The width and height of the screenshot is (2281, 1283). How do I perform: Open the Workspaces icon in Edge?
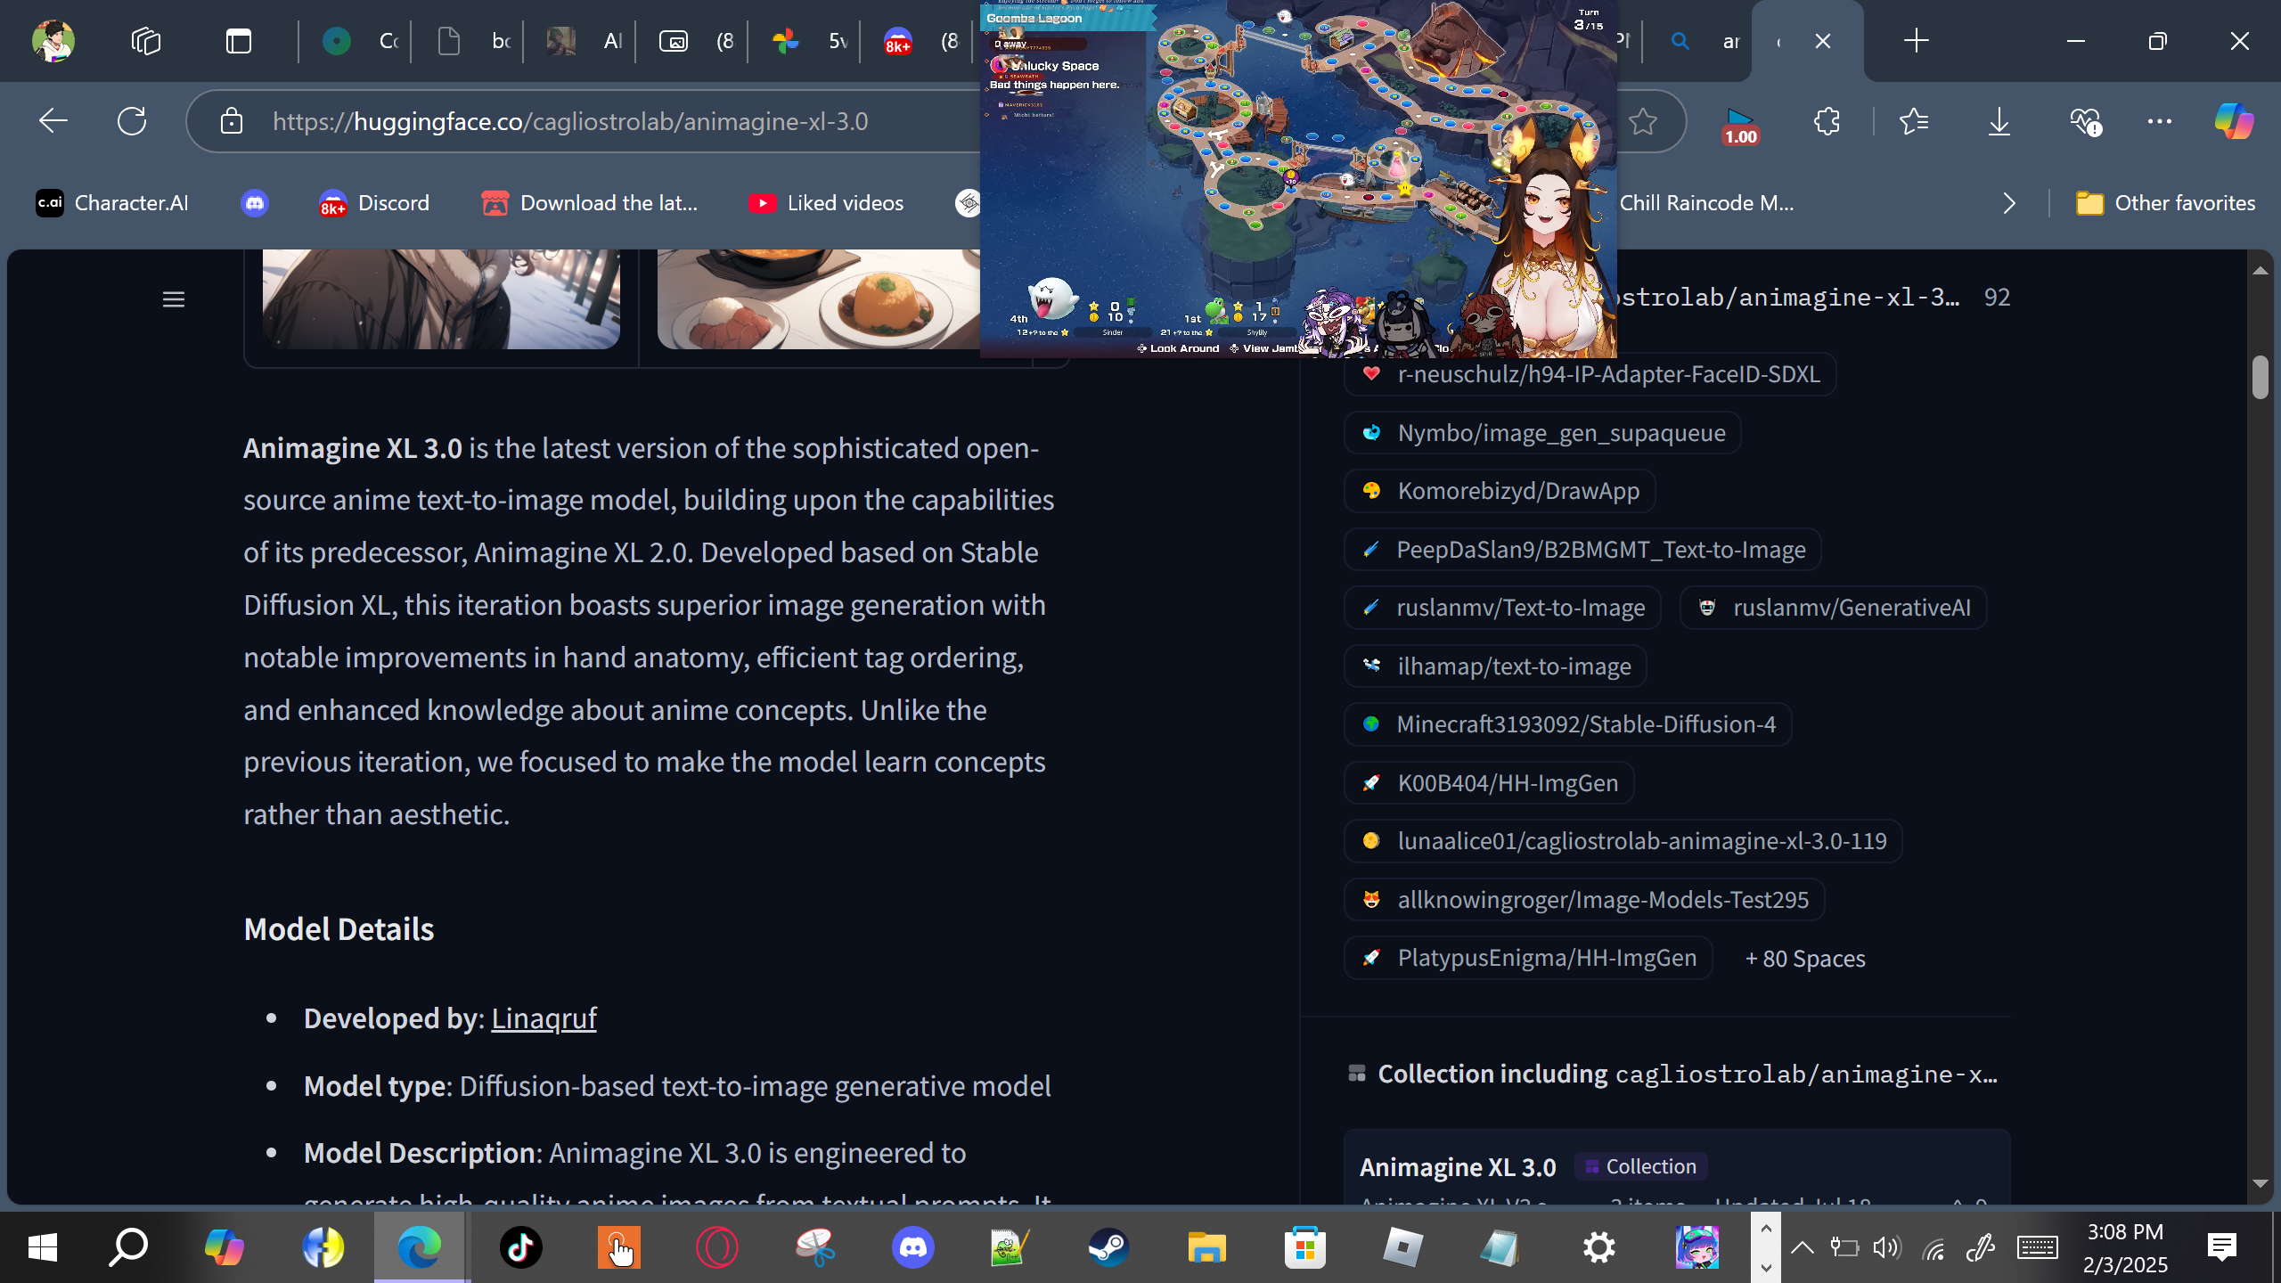click(146, 41)
